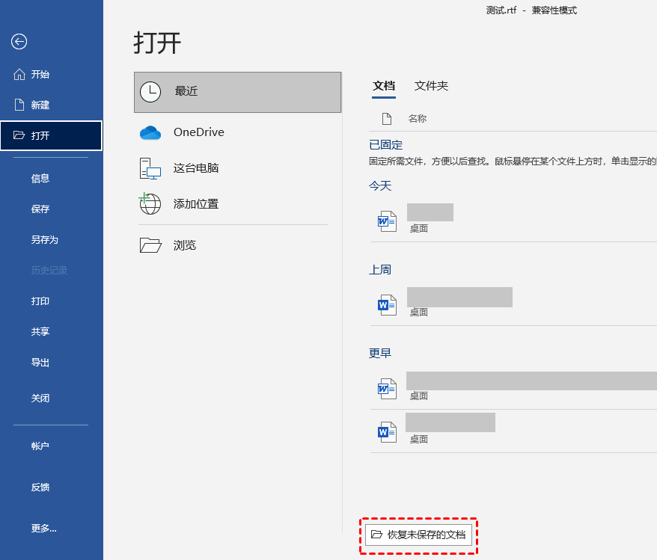Click the first Word file icon under 更早
This screenshot has height=560, width=657.
click(387, 388)
